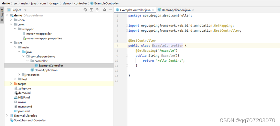Select HELP.md file
Image resolution: width=280 pixels, height=126 pixels.
(24, 98)
